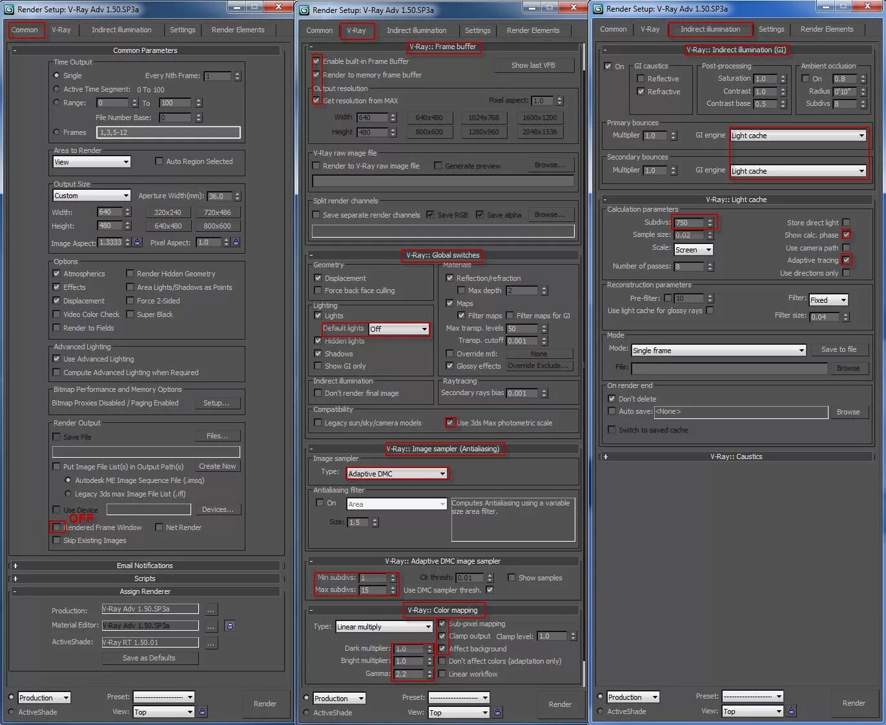Open the Production renderer chooser (...) button
Viewport: 886px width, 725px height.
point(211,609)
